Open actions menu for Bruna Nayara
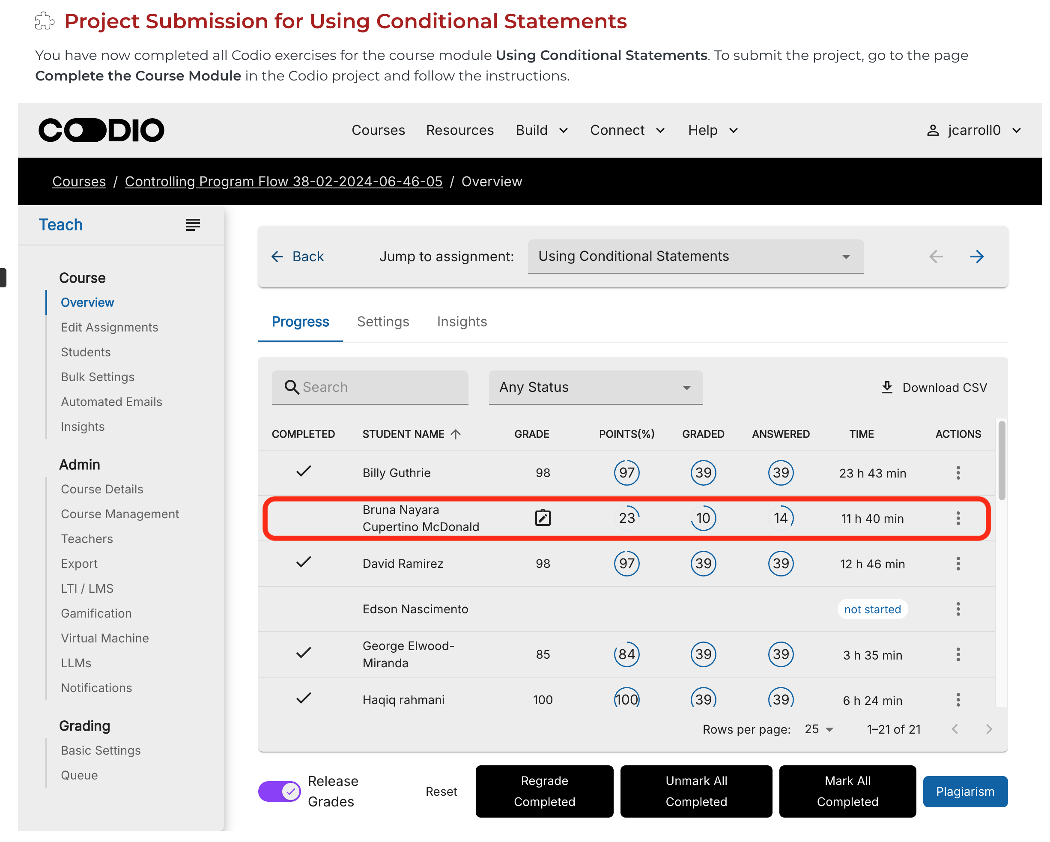 pos(958,518)
